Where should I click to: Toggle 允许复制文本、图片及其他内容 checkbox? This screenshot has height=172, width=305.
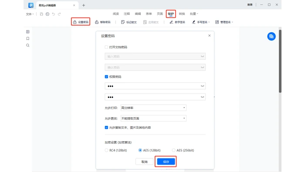pyautogui.click(x=106, y=128)
